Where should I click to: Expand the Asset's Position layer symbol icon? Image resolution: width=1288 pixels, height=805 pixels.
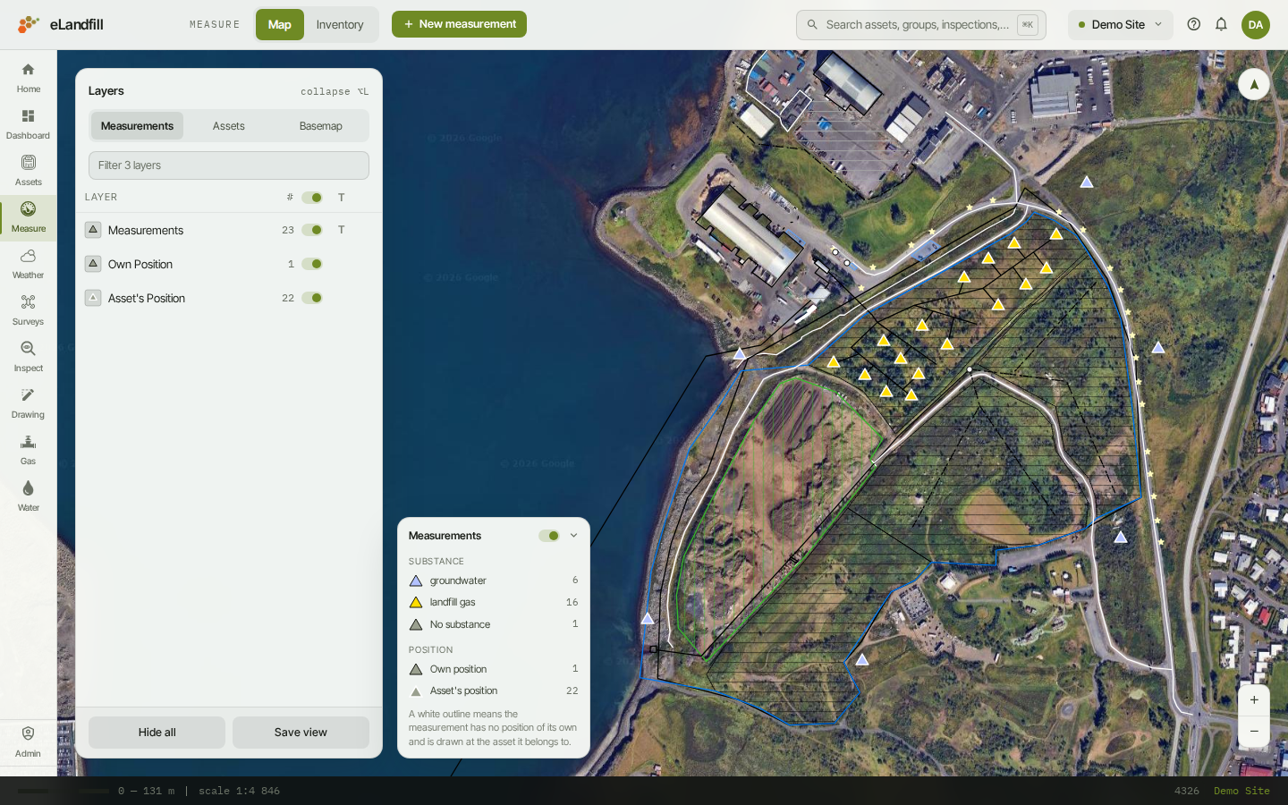(93, 298)
